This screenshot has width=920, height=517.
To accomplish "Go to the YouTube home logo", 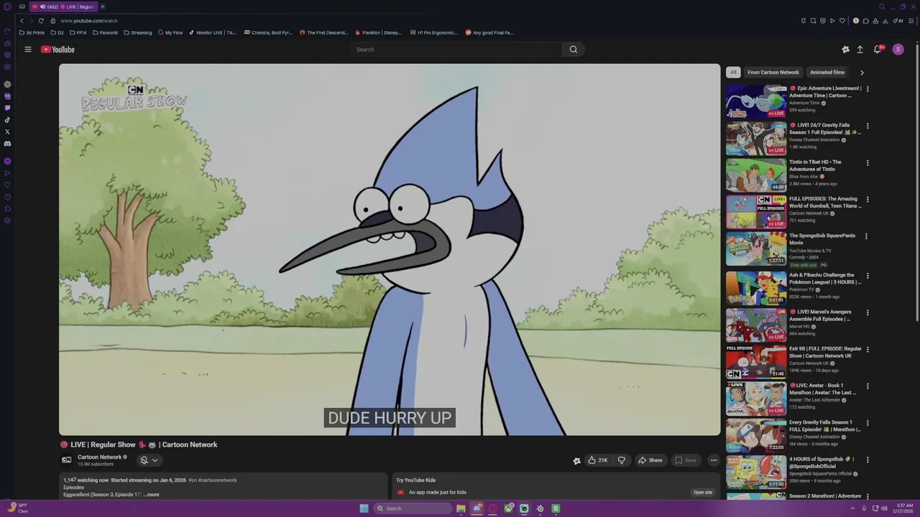I will point(57,50).
